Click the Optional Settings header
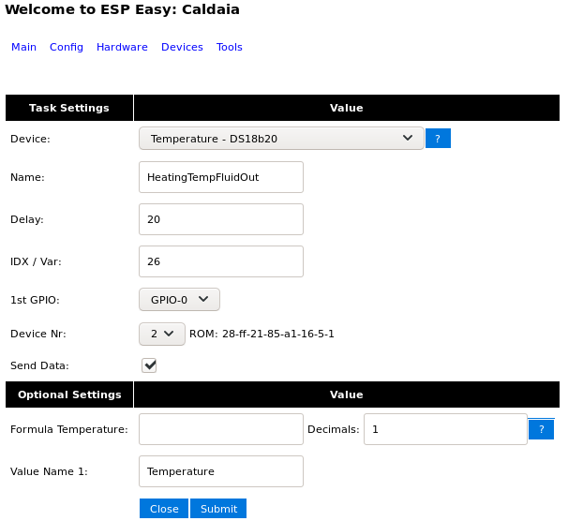The image size is (568, 521). tap(69, 394)
